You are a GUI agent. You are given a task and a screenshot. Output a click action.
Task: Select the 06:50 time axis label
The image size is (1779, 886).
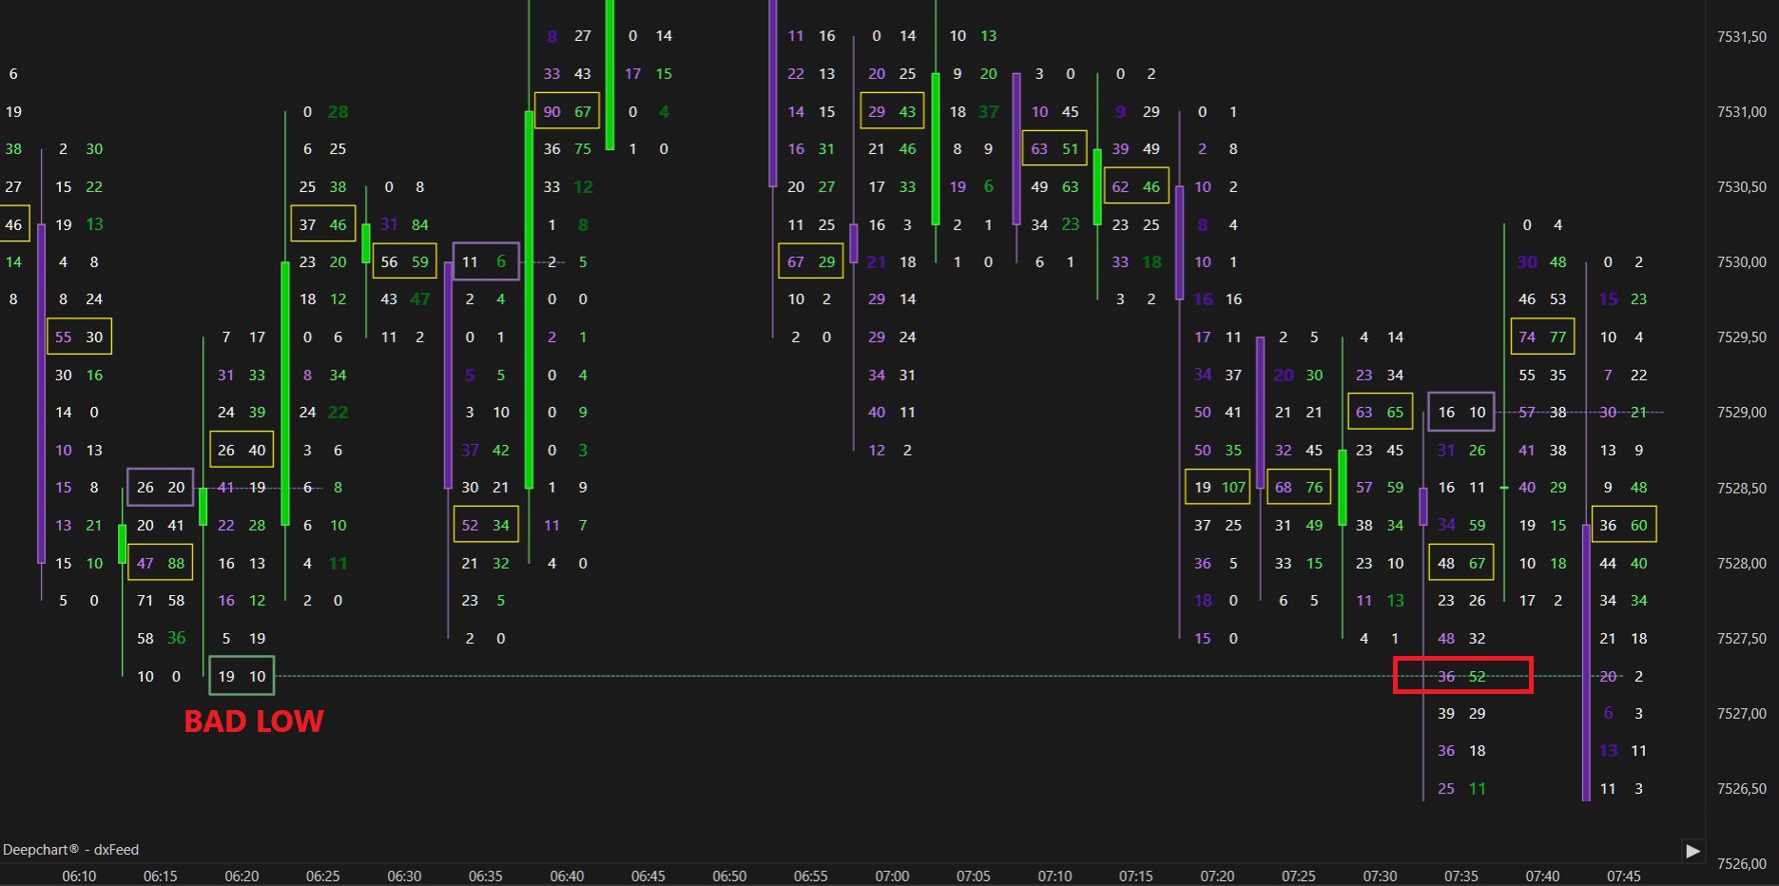click(729, 876)
